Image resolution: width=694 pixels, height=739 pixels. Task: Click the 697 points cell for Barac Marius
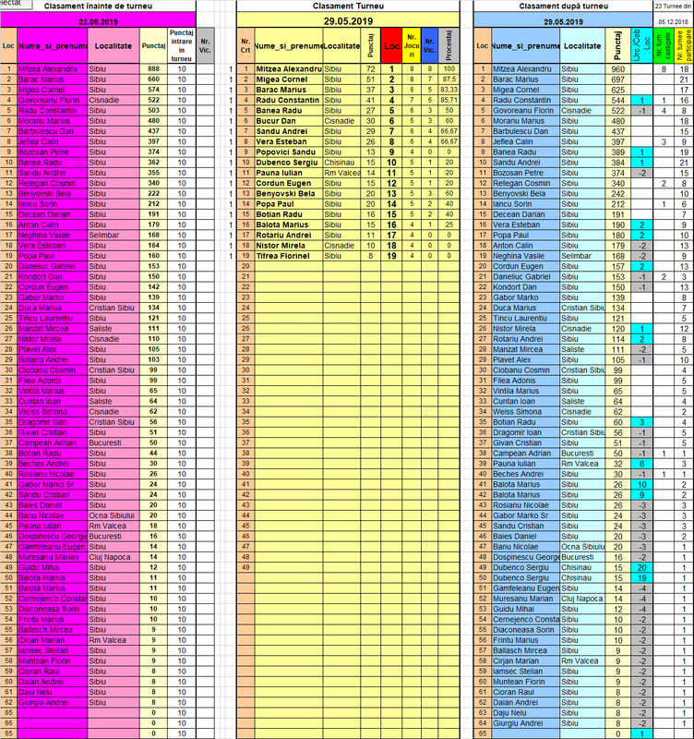point(617,79)
